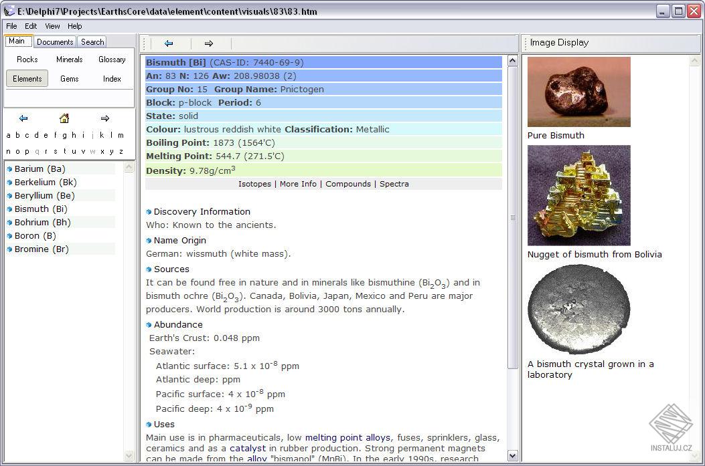Open the File menu
The image size is (705, 466).
(x=11, y=26)
